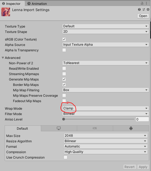151x171 pixels.
Task: Click the Texture Type label
Action: [x=15, y=26]
